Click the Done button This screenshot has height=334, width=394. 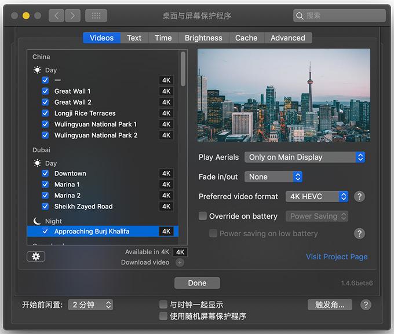click(197, 283)
